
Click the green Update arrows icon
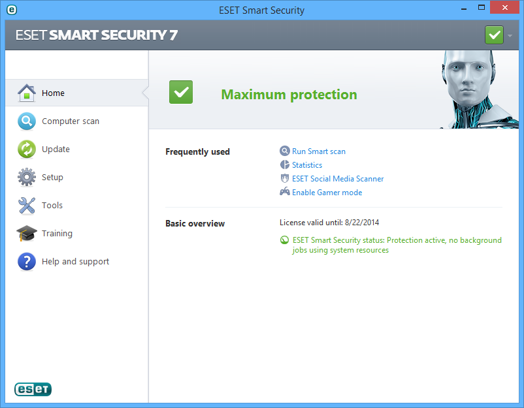pyautogui.click(x=26, y=149)
